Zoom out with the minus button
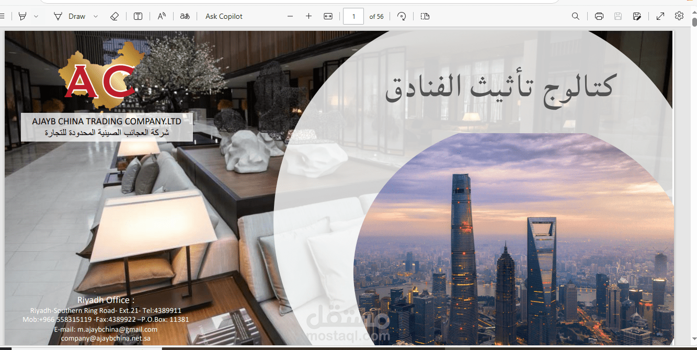 coord(290,16)
